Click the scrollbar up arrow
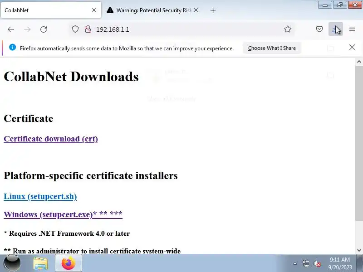The height and width of the screenshot is (272, 363). (359, 62)
